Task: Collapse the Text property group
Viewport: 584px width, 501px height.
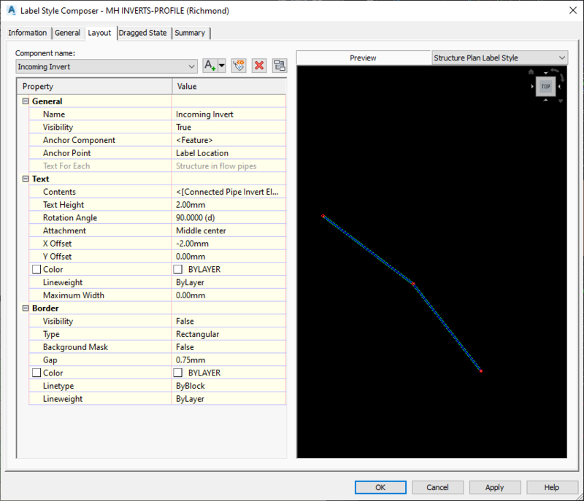Action: click(26, 179)
